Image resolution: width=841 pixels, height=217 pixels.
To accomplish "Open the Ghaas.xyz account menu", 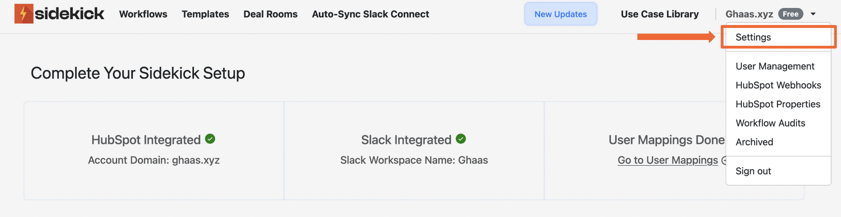I will (x=749, y=14).
